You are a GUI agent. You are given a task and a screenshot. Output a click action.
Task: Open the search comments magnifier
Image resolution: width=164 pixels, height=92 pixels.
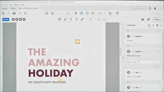coord(149,26)
